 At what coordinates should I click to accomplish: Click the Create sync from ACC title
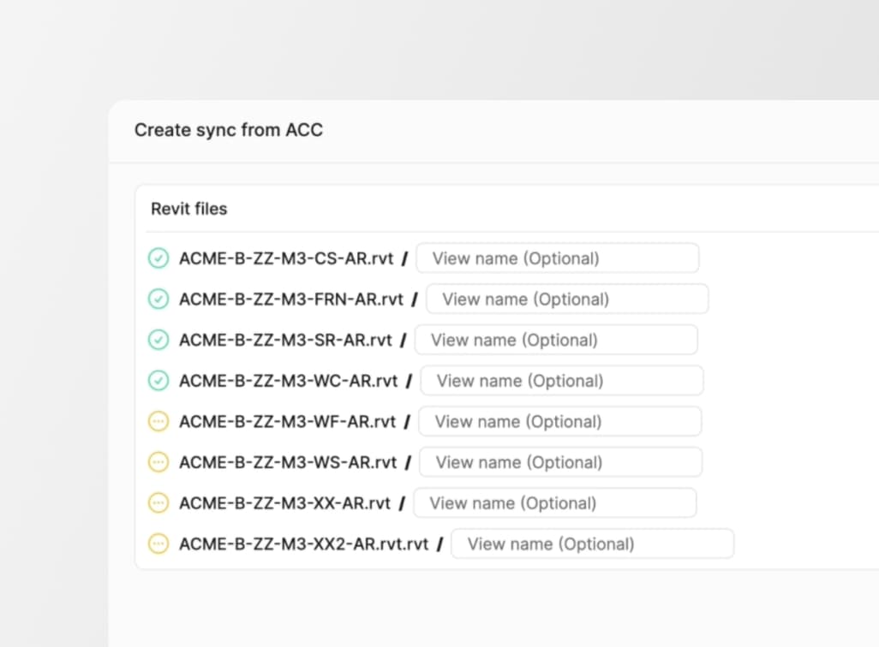(229, 130)
